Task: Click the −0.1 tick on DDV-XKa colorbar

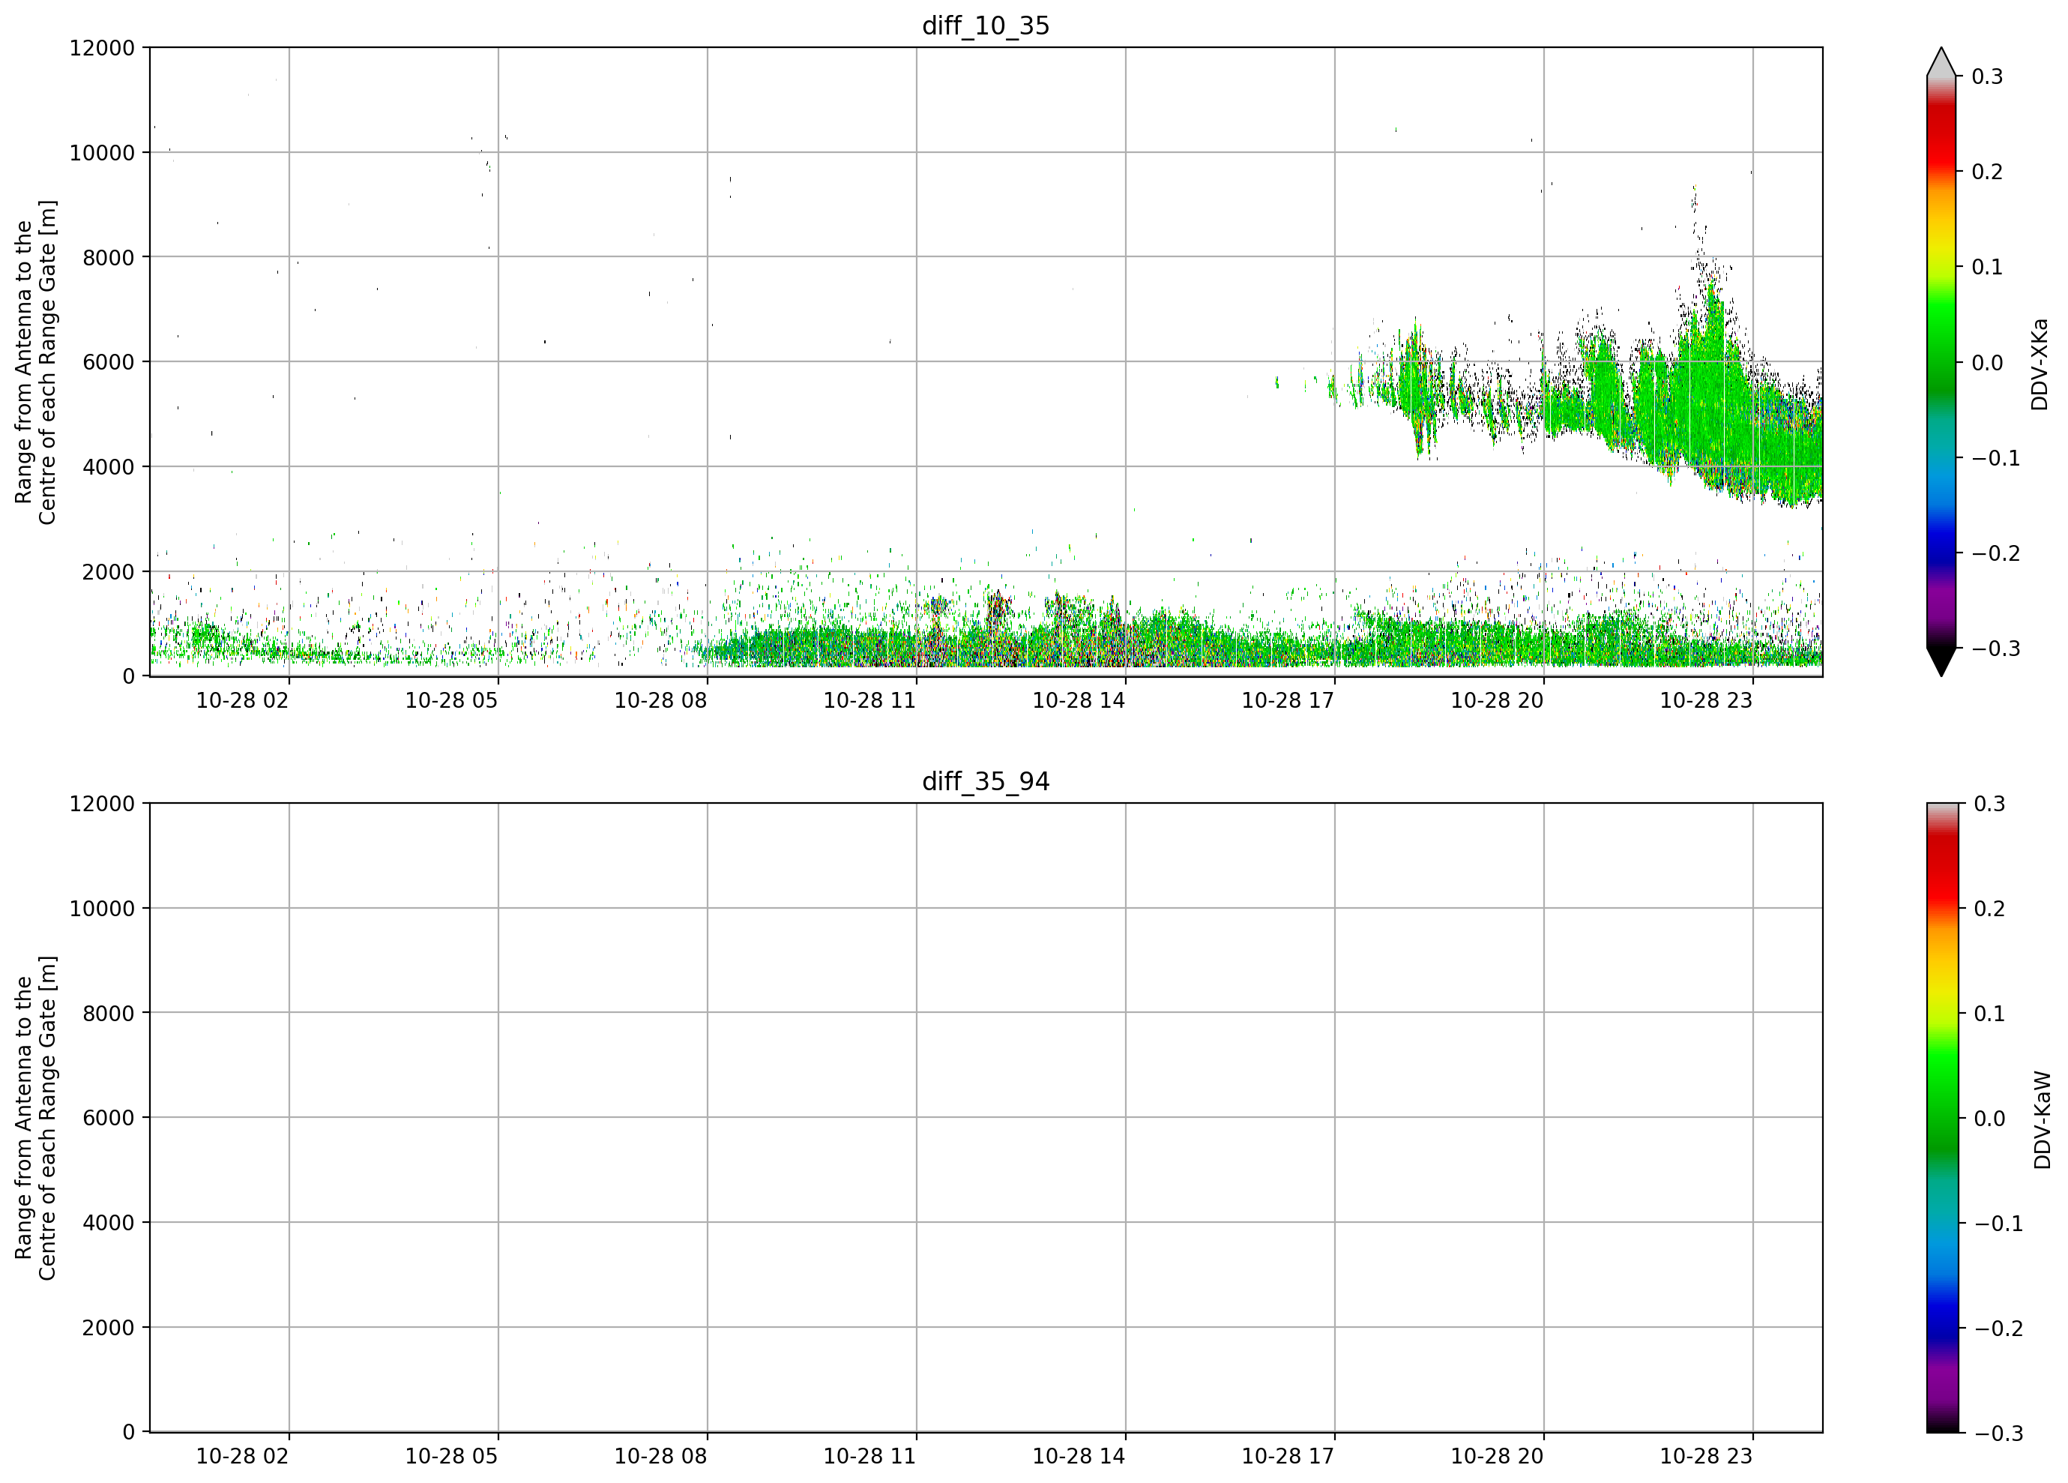Action: (1996, 458)
